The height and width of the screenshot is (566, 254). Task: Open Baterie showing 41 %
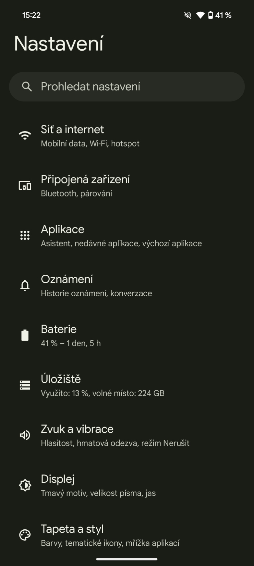tap(127, 336)
